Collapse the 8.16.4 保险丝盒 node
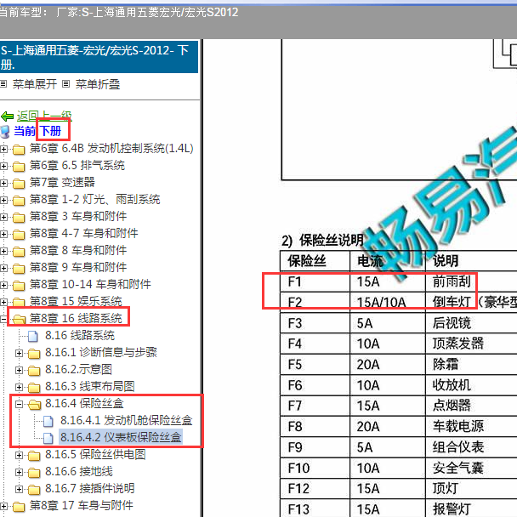 coord(19,404)
